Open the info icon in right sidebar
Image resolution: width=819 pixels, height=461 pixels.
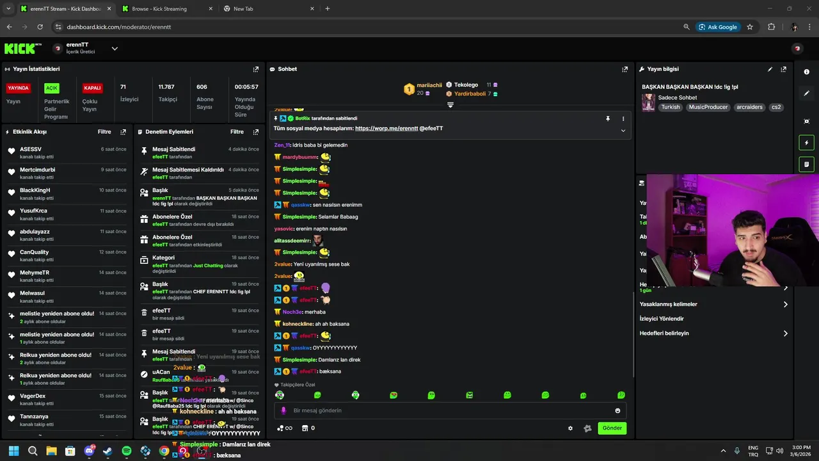click(806, 72)
